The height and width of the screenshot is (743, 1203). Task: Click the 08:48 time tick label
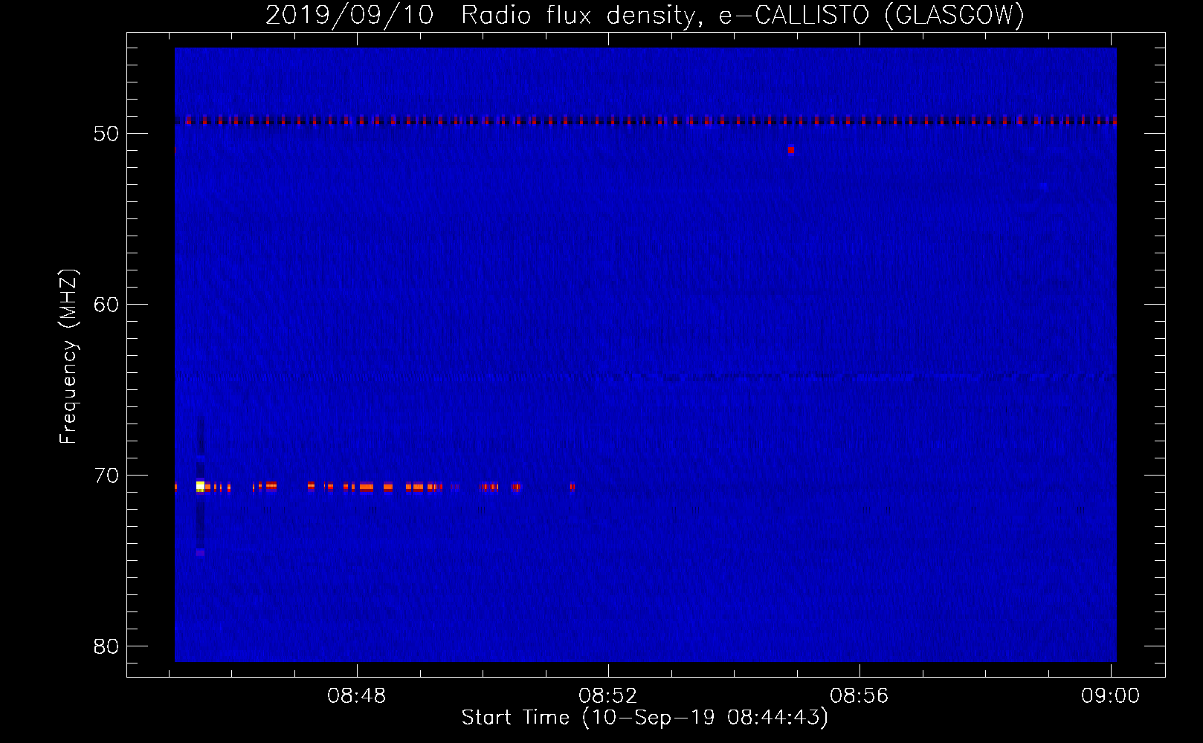click(357, 696)
